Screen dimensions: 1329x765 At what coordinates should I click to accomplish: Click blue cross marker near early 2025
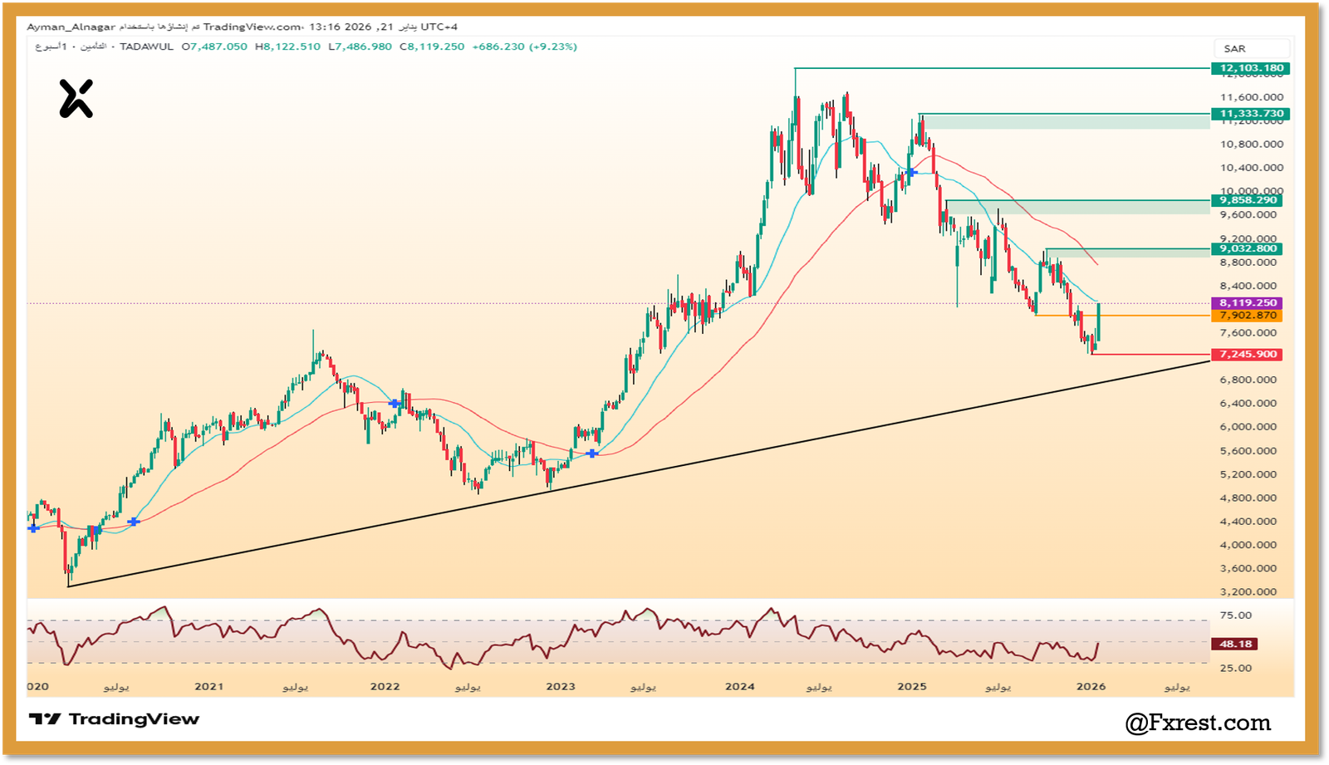(911, 172)
